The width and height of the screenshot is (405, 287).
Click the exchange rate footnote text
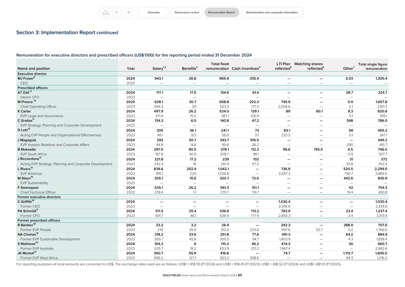tap(178, 264)
